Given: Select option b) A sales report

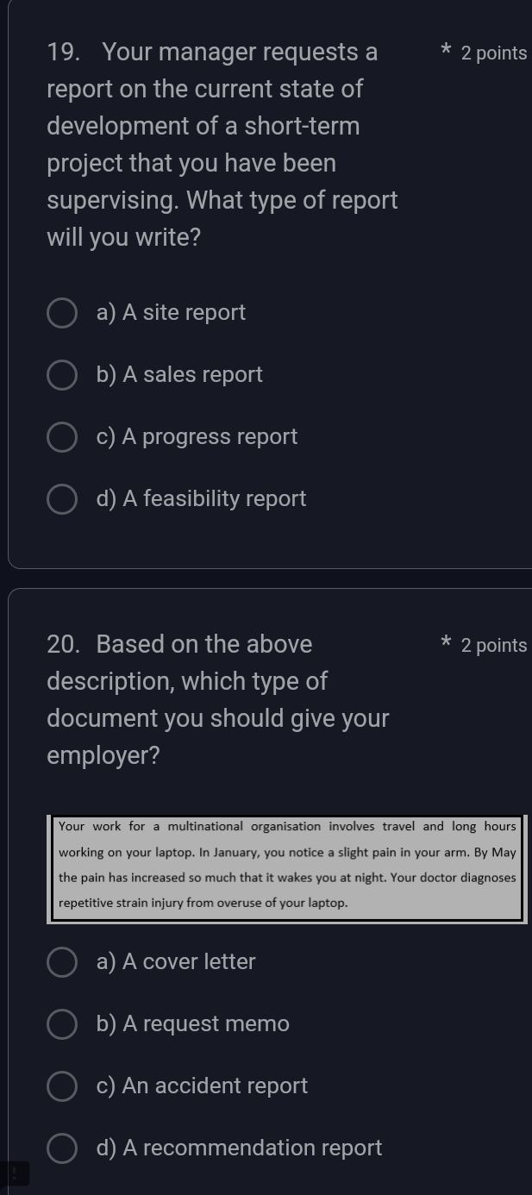Looking at the screenshot, I should click(61, 375).
